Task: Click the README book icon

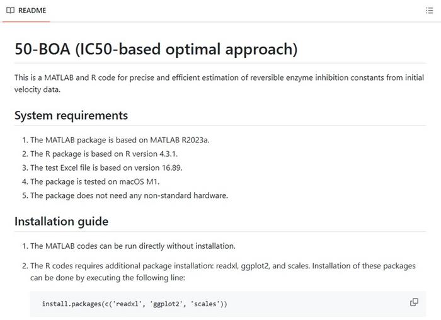Action: tap(11, 11)
